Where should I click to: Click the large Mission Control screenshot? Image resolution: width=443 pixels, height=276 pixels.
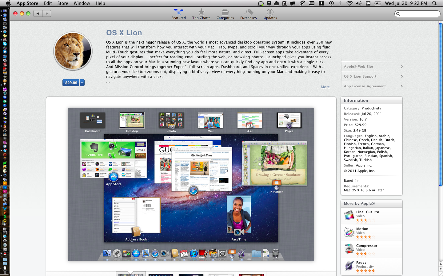[191, 184]
